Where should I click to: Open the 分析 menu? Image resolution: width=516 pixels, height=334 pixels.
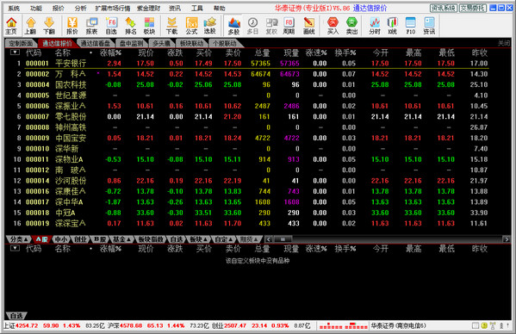tap(80, 9)
